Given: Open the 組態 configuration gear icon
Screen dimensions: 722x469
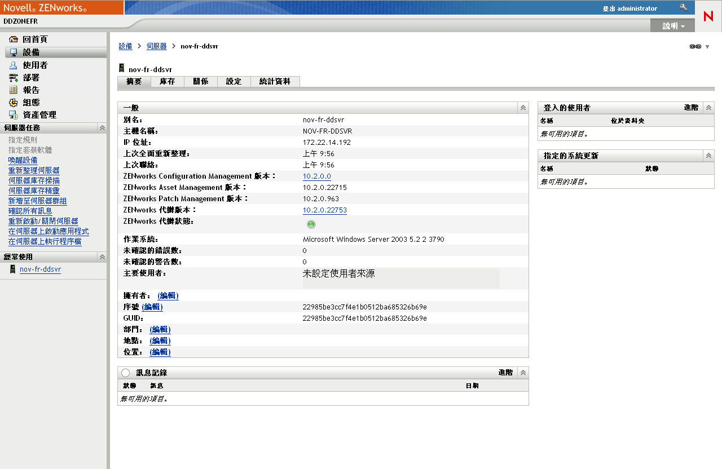Looking at the screenshot, I should [x=14, y=103].
